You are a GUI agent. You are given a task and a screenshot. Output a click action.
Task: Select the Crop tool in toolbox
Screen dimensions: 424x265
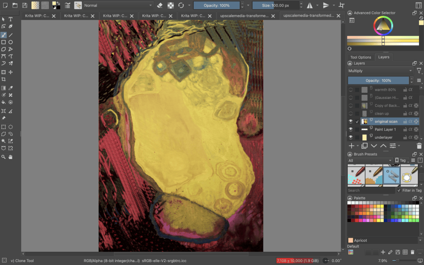coord(3,79)
